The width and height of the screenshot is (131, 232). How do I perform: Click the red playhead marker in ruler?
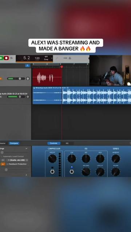pyautogui.click(x=61, y=67)
